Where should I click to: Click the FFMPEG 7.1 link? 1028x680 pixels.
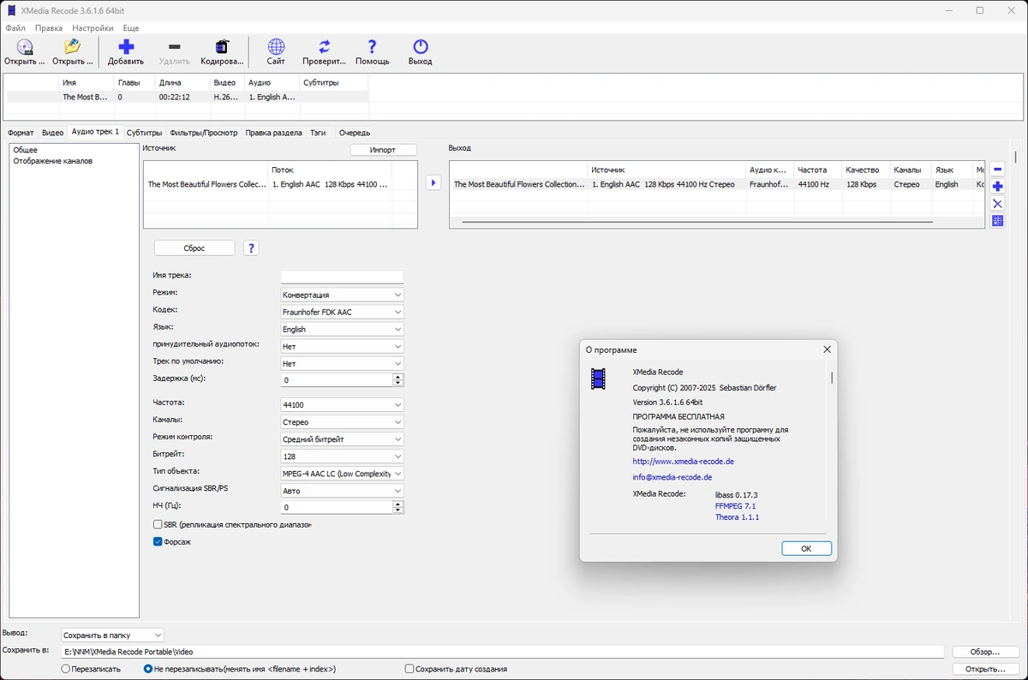[735, 506]
